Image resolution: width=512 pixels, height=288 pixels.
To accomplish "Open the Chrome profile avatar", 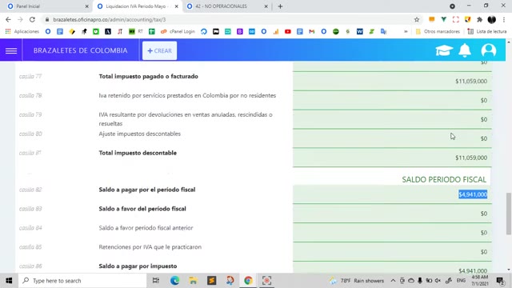I will coord(492,19).
